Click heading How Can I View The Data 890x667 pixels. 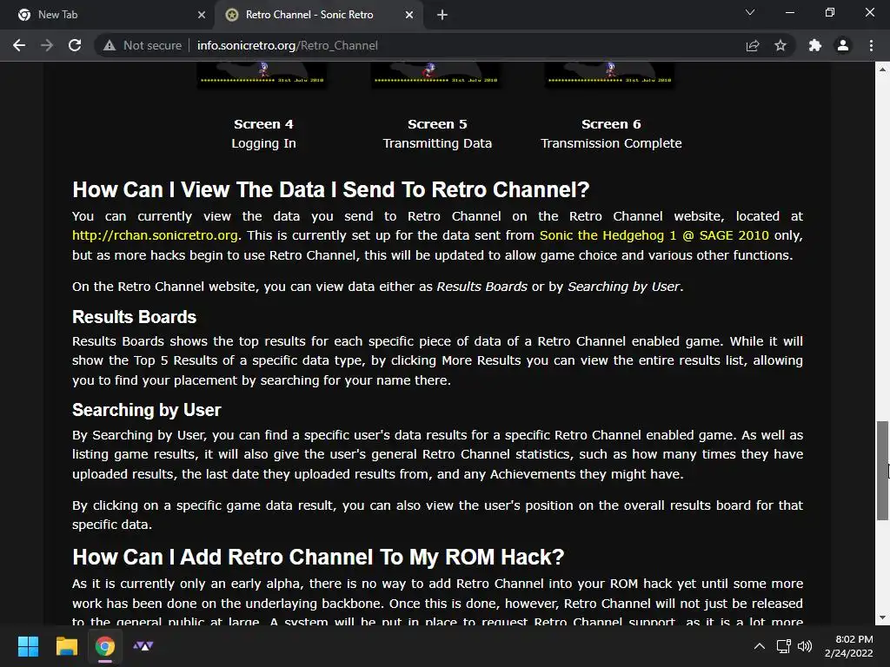tap(331, 189)
